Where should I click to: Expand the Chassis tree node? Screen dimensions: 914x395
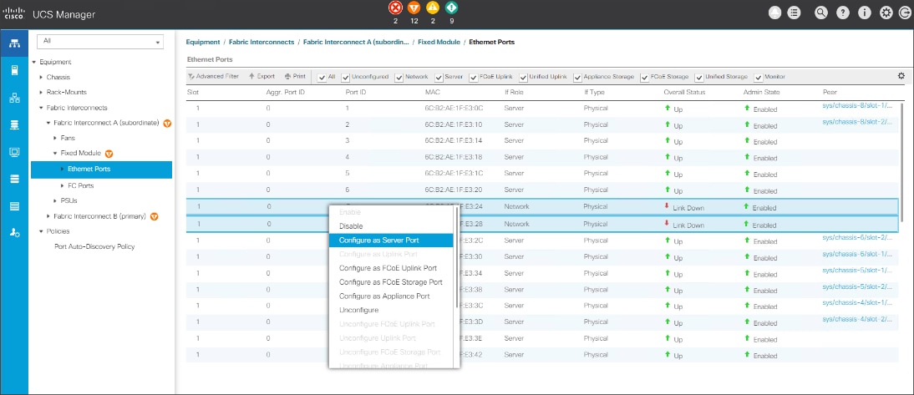coord(41,77)
